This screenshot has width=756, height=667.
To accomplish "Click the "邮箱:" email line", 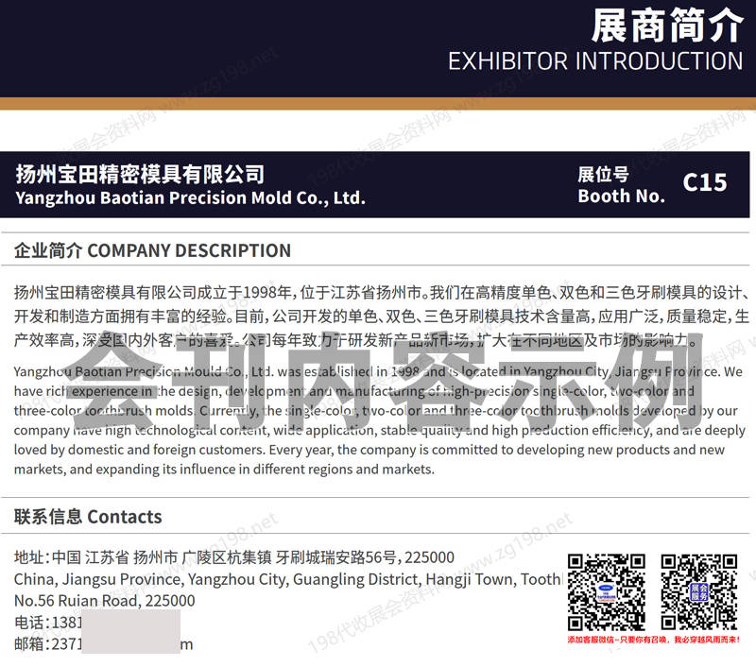I will [104, 644].
